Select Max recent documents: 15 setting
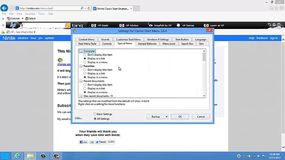This screenshot has height=160, width=285. [x=96, y=96]
